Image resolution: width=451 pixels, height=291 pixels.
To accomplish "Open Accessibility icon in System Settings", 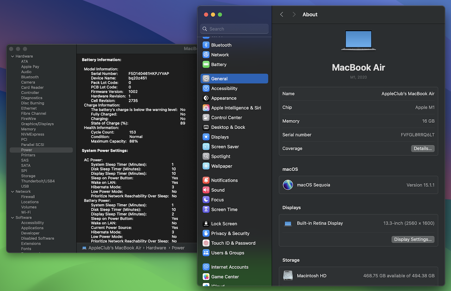I will [206, 88].
